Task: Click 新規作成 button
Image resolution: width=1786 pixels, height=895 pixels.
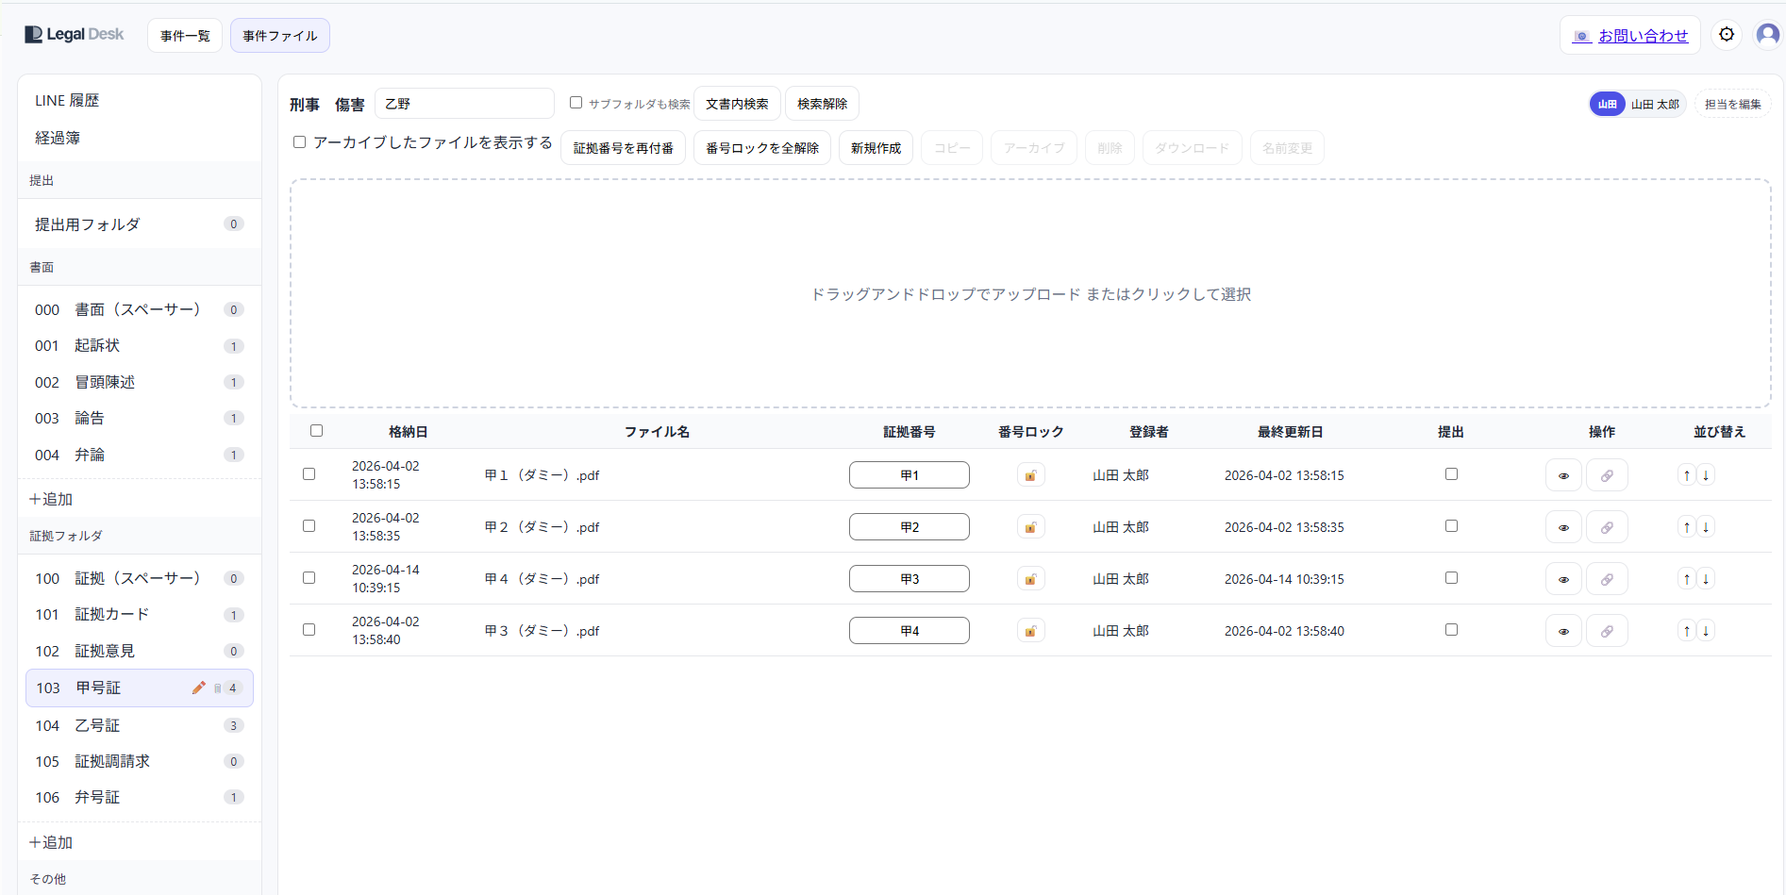Action: 876,148
